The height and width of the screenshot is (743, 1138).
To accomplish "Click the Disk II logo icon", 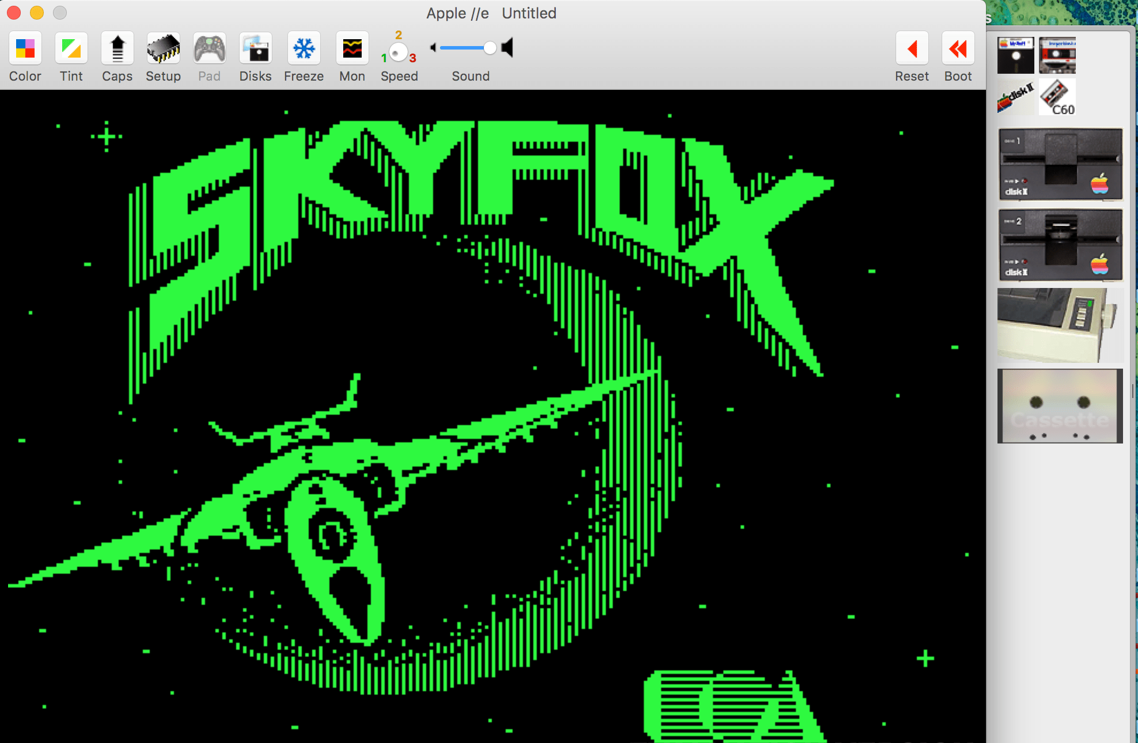I will [x=1015, y=97].
